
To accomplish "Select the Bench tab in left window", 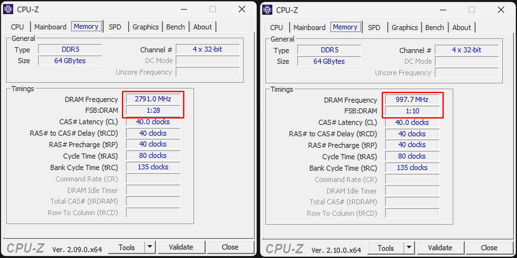I will tap(176, 27).
